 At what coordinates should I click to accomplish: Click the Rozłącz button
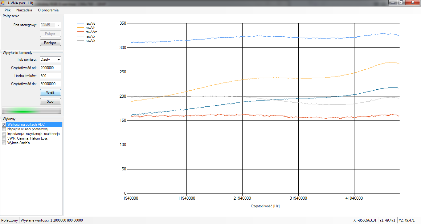[51, 43]
